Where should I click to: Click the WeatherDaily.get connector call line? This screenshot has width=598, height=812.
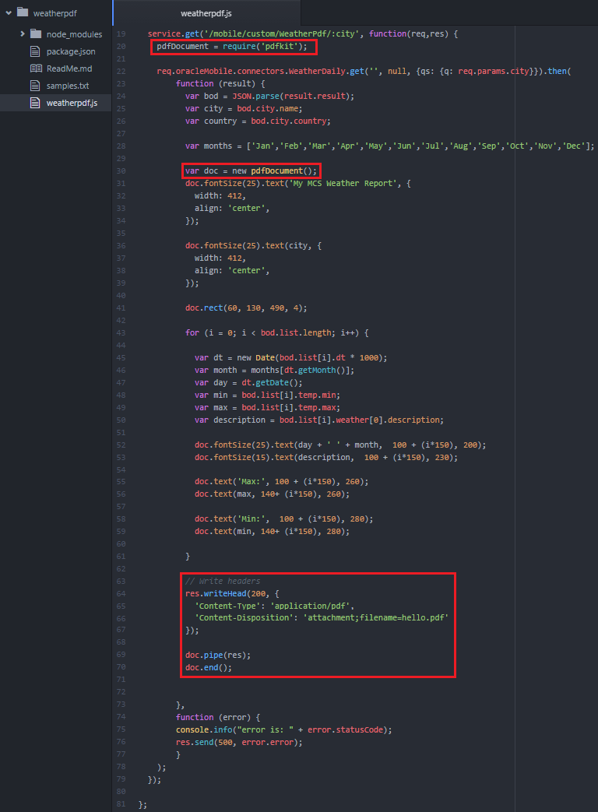pyautogui.click(x=364, y=71)
